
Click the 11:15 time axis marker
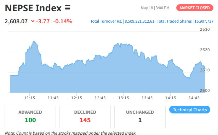click(x=30, y=98)
